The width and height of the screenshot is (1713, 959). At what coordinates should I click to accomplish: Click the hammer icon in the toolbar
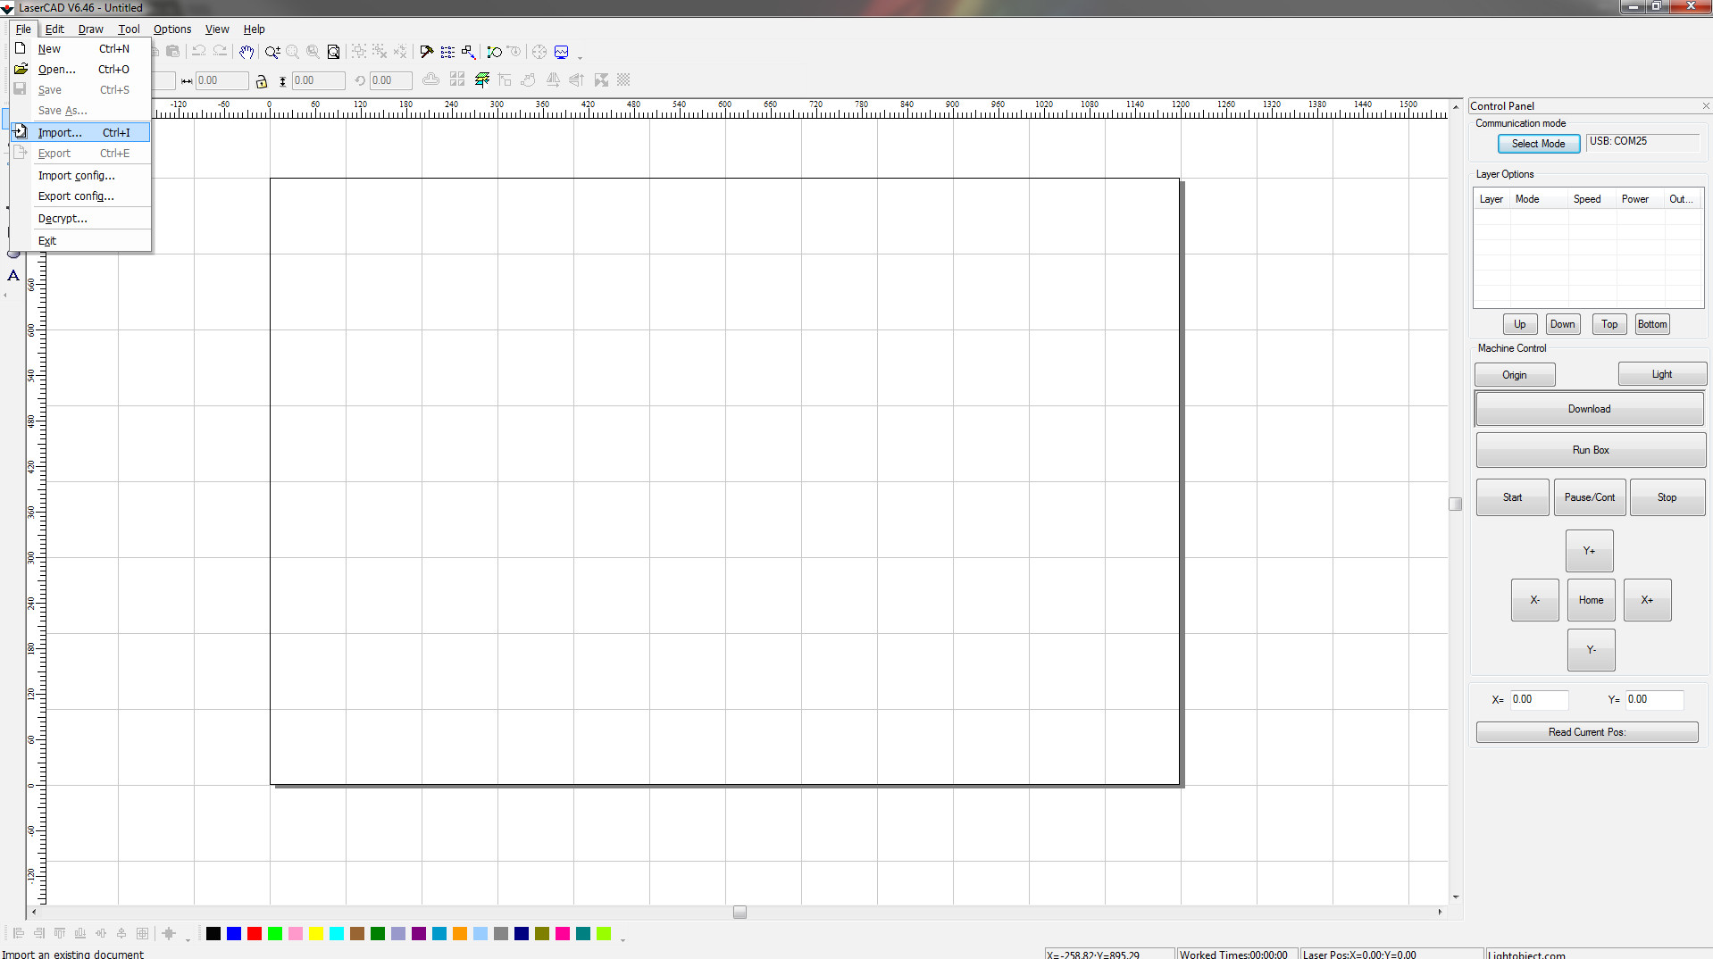427,52
